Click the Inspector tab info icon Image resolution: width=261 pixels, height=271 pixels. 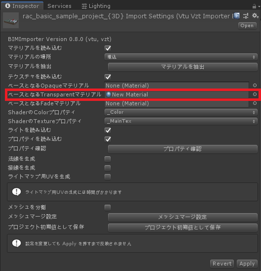pyautogui.click(x=7, y=6)
